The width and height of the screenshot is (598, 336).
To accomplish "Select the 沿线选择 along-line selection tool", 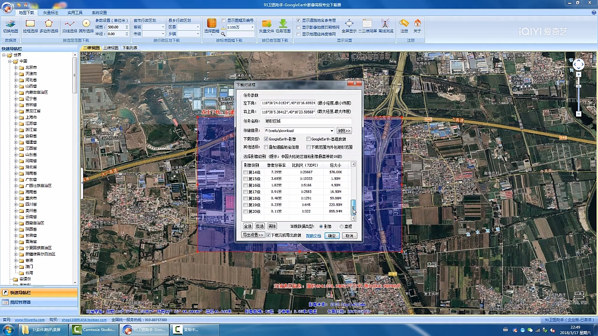I will [x=70, y=23].
